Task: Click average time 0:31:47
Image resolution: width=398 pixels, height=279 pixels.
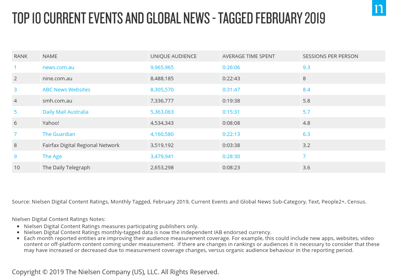Action: tap(231, 90)
